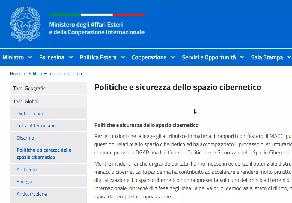Go to Home in the breadcrumb
This screenshot has width=292, height=203.
pyautogui.click(x=16, y=74)
